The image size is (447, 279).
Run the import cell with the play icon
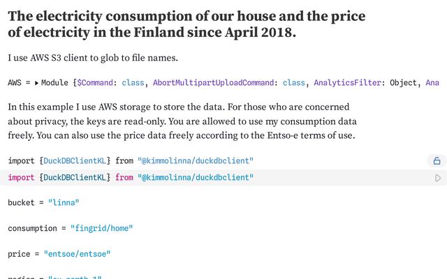coord(437,178)
